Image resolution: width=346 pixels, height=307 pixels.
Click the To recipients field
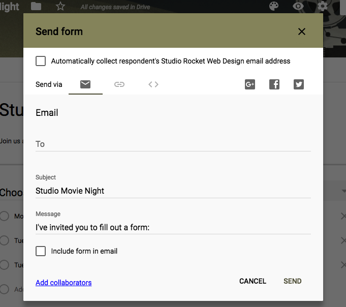[x=173, y=144]
